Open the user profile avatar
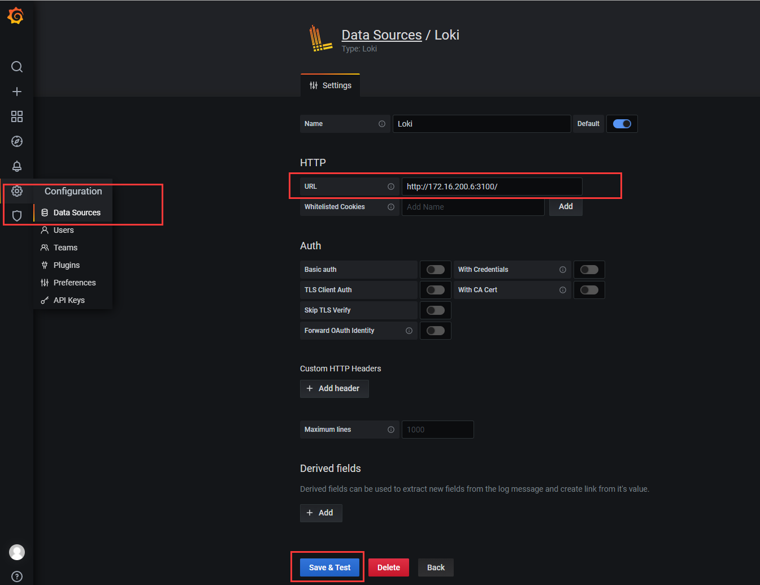760x585 pixels. [17, 552]
